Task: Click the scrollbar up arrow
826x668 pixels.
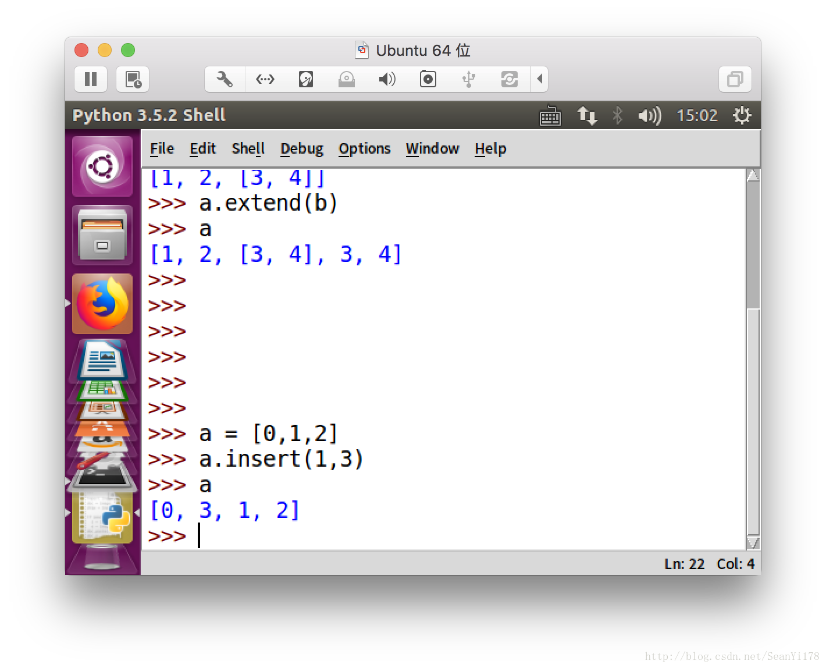Action: 753,175
